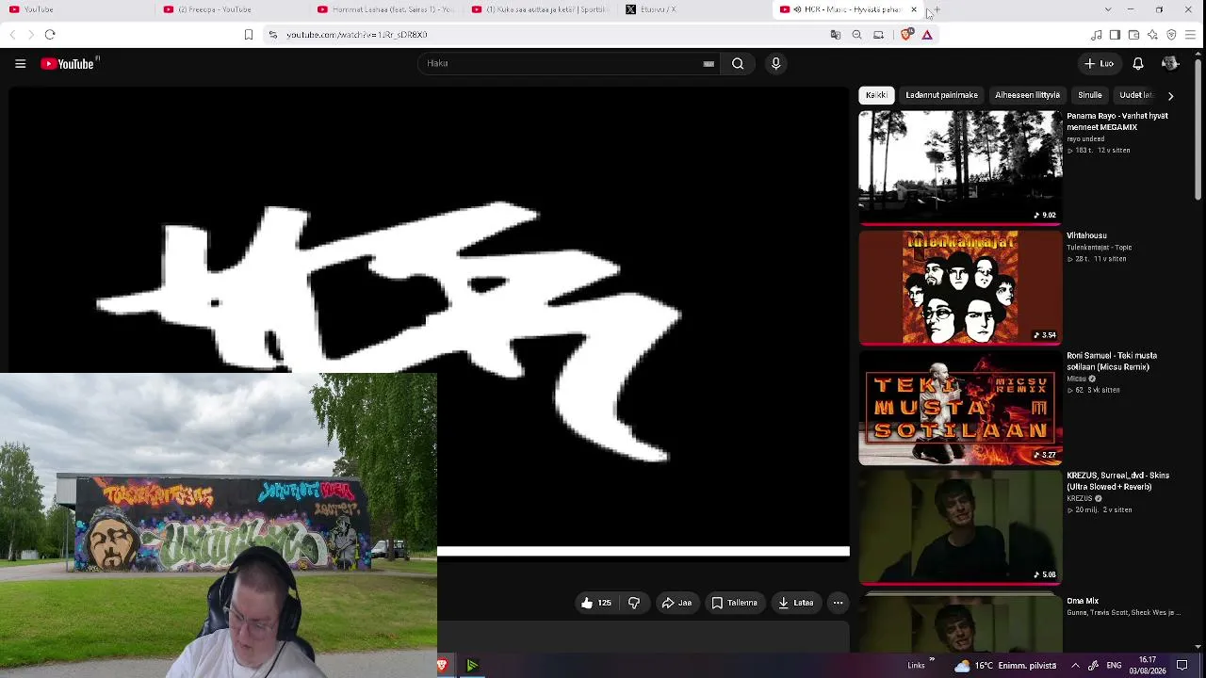The image size is (1206, 678).
Task: Switch to the Hommat Lashaa browser tab
Action: click(x=386, y=9)
